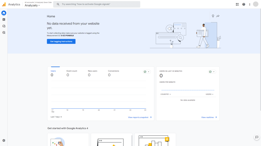
Task: Click the arrow next to View reports snapshot
Action: [151, 117]
